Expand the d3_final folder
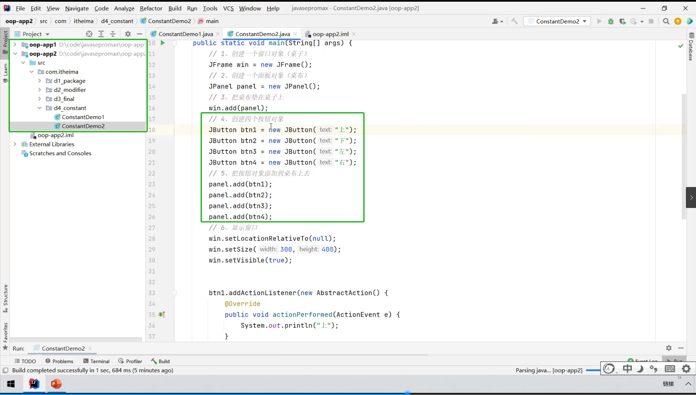Image resolution: width=696 pixels, height=395 pixels. 40,99
